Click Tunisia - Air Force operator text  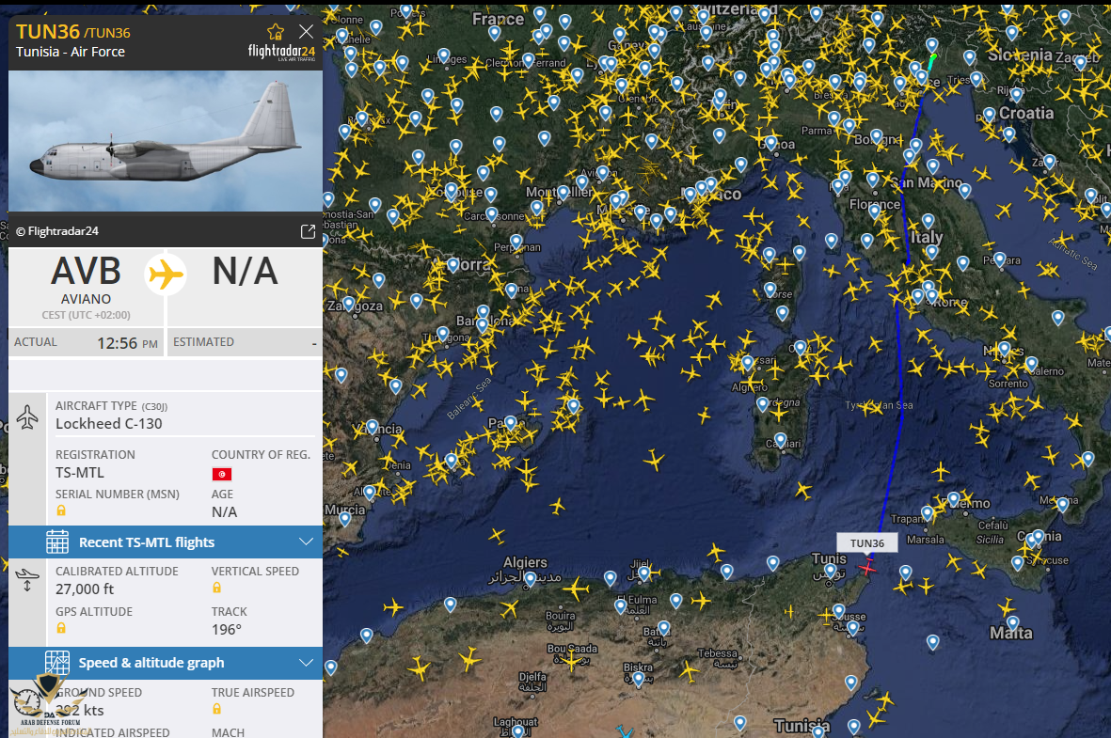[x=71, y=52]
